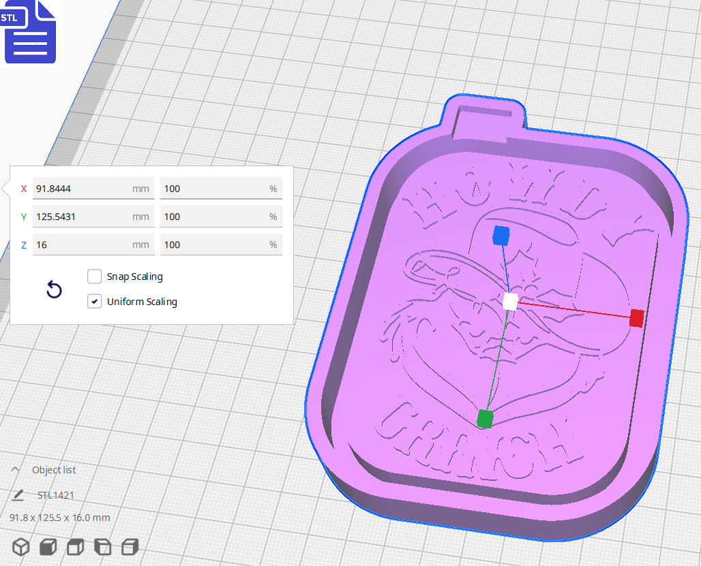Select the 3D isometric view icon
Screen dimensions: 701x566
point(20,546)
